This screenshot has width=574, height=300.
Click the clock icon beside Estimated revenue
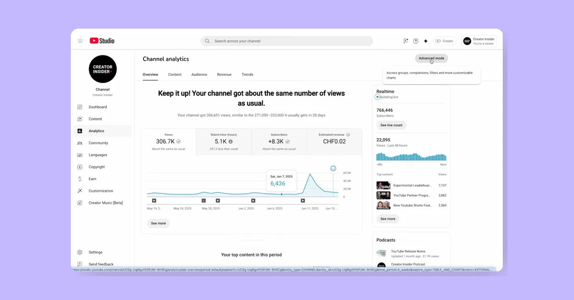pyautogui.click(x=348, y=135)
